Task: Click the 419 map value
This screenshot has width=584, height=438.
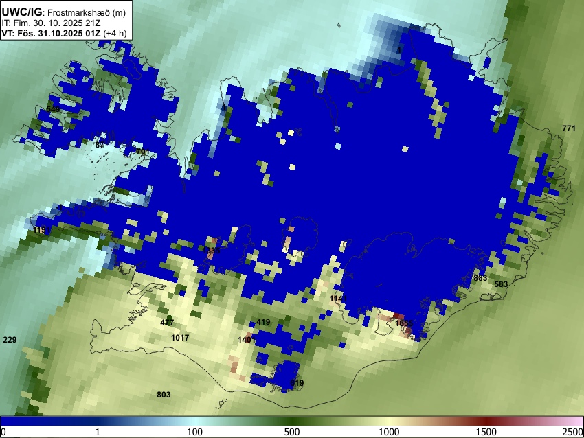Action: click(263, 322)
